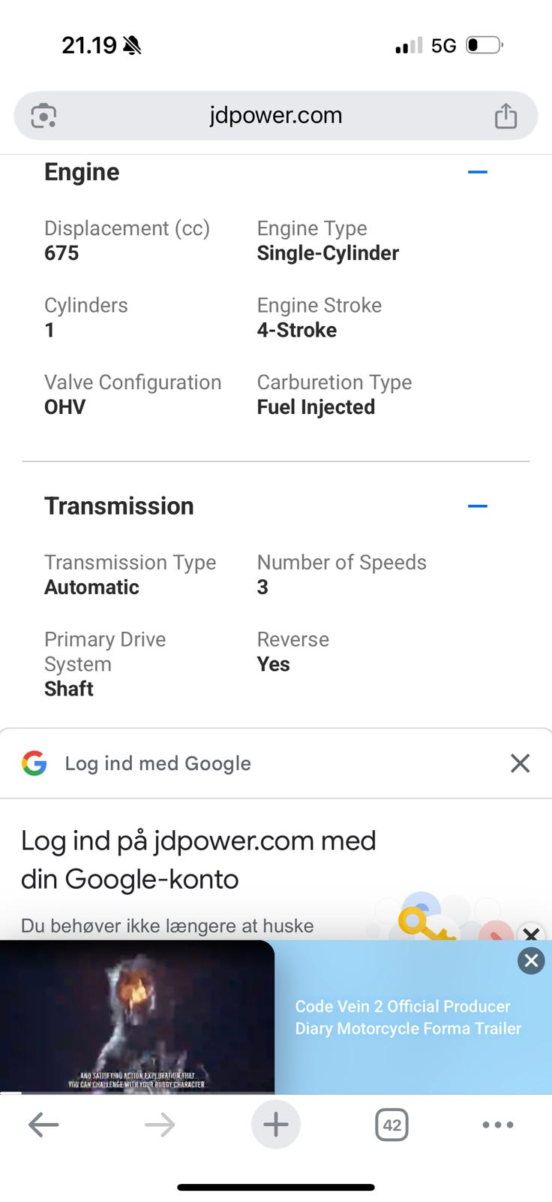Click the Google logo in sign-in sheet
Image resolution: width=552 pixels, height=1202 pixels.
34,763
